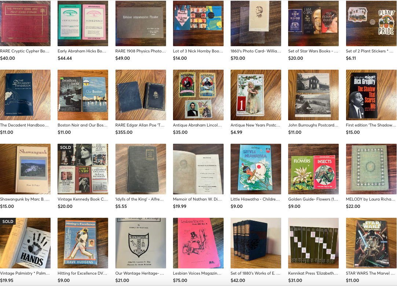397x286 pixels.
Task: View the Antique Abraham Lincoln postcards image
Action: (x=198, y=95)
